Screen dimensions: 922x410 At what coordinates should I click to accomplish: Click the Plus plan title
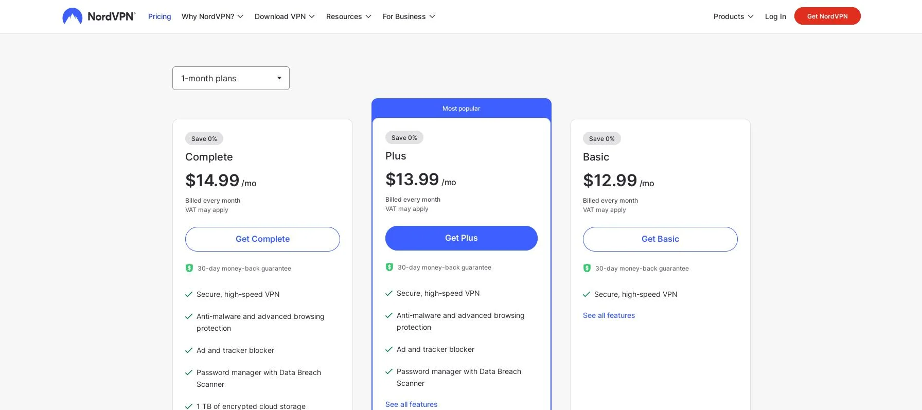click(x=396, y=156)
